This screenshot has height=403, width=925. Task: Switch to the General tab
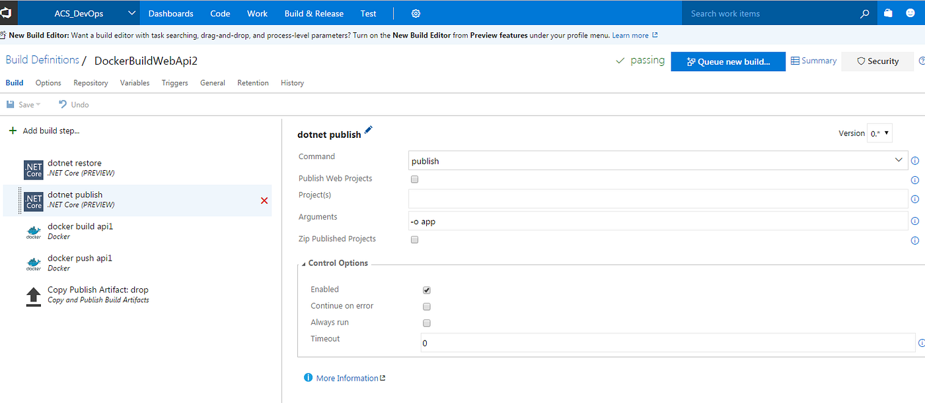coord(213,83)
